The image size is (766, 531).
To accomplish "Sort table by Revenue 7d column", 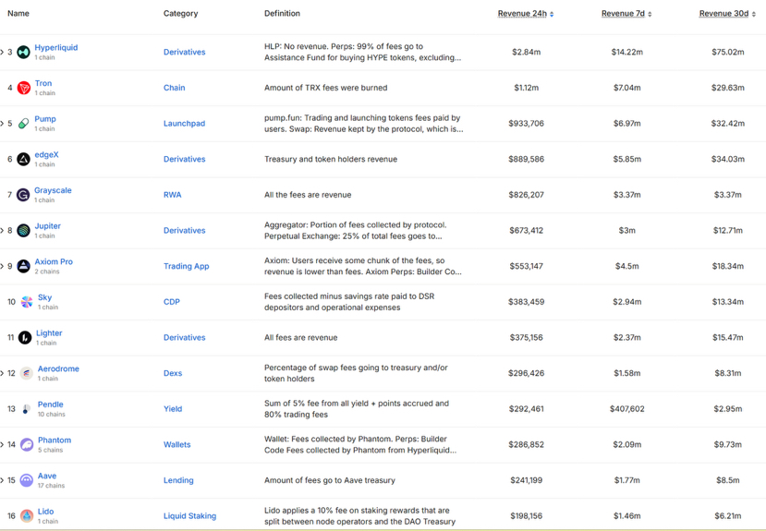I will 626,14.
